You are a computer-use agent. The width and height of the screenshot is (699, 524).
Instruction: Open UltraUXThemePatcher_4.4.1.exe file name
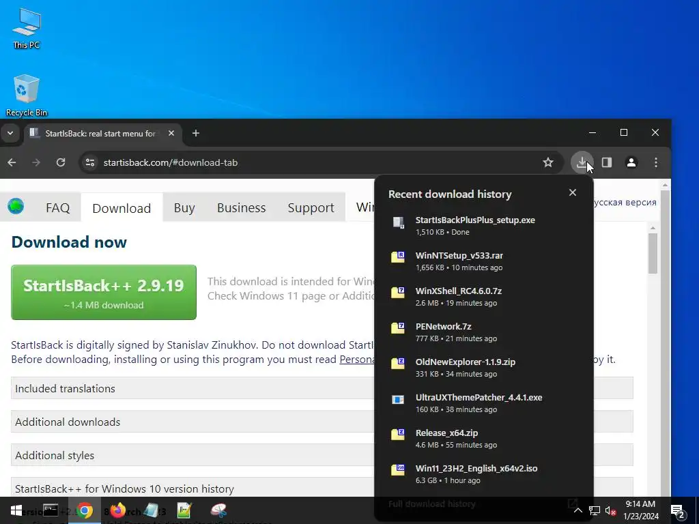[479, 398]
